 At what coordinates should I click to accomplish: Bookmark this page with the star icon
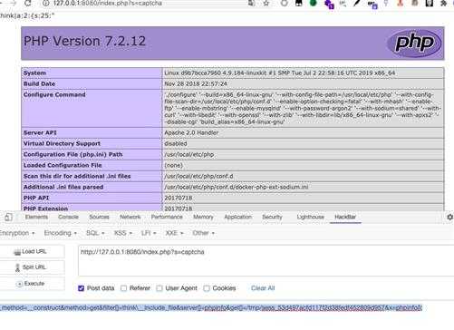[x=266, y=3]
